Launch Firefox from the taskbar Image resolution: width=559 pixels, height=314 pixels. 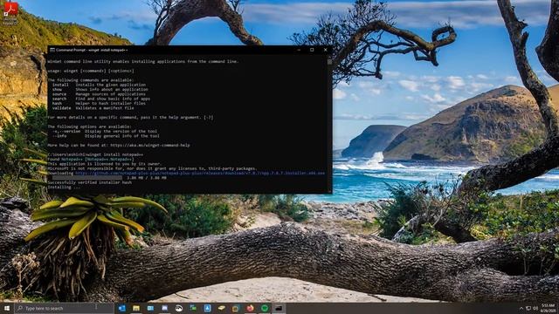[251, 308]
